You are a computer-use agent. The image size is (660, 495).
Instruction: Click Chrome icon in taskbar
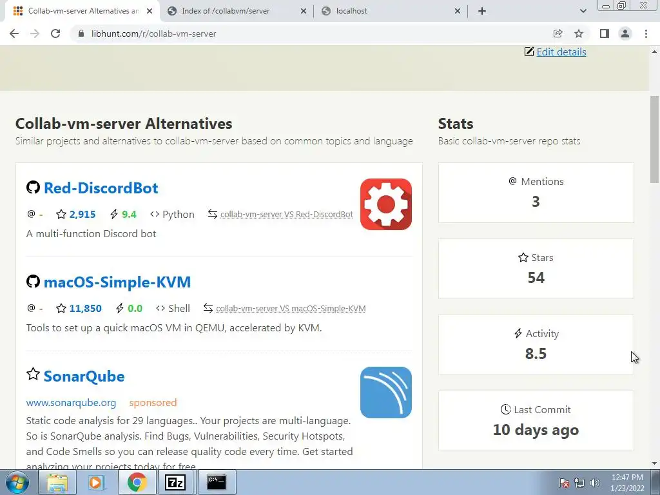coord(137,482)
